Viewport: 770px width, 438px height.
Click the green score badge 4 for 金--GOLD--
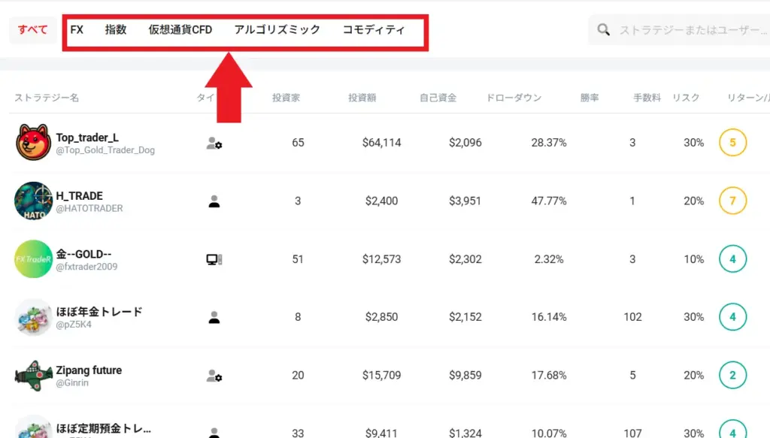(732, 258)
